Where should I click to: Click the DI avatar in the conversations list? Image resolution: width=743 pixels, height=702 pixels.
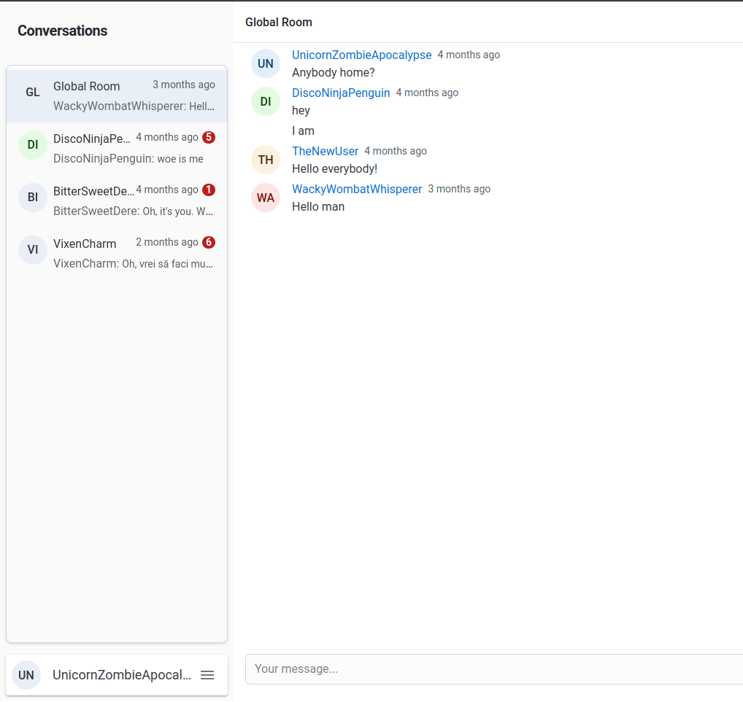(x=33, y=145)
